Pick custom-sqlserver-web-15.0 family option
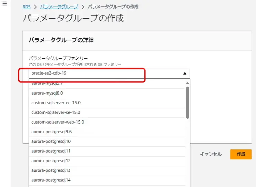The width and height of the screenshot is (256, 187). (58, 122)
